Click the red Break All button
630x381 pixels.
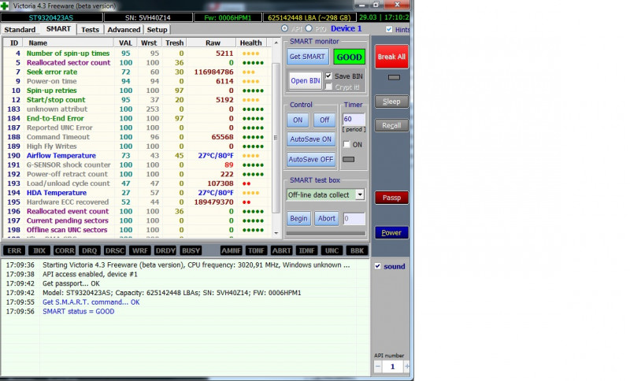pos(391,57)
